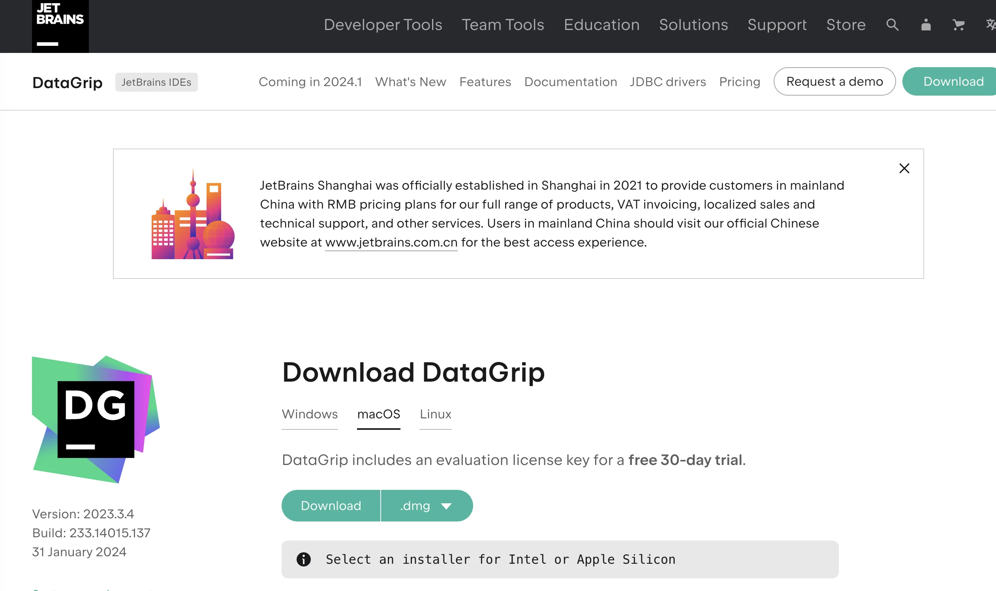Click the Request a demo button

coord(834,82)
